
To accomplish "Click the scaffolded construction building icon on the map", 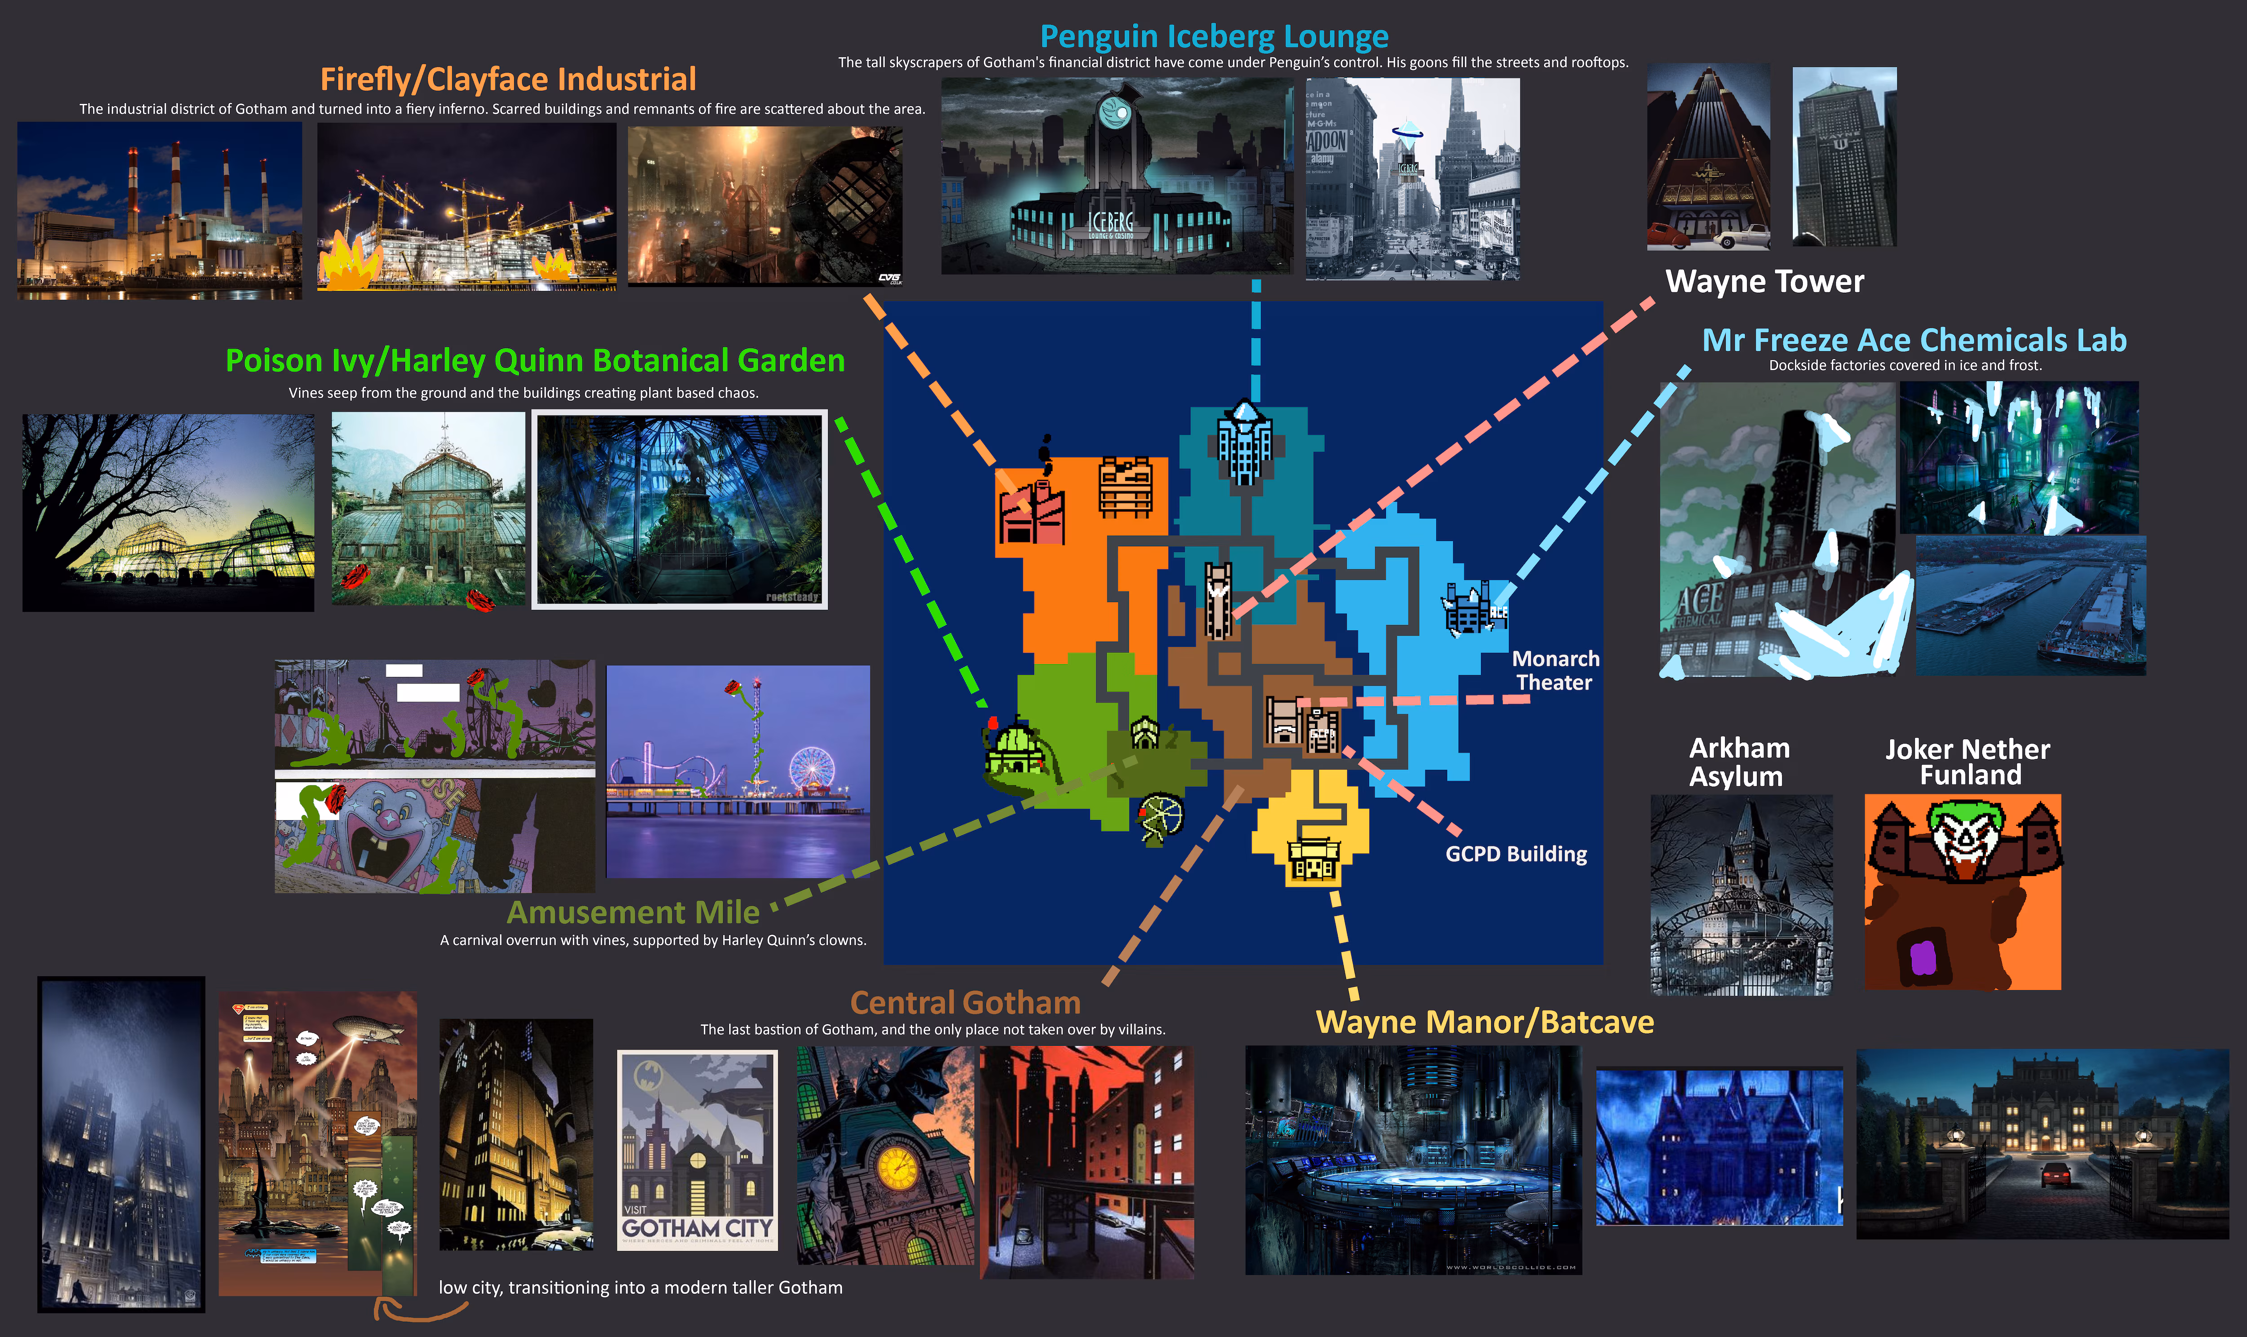I will point(1125,487).
